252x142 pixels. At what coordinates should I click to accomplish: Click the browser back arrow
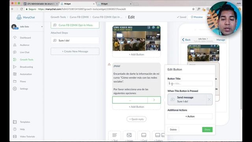[13, 9]
